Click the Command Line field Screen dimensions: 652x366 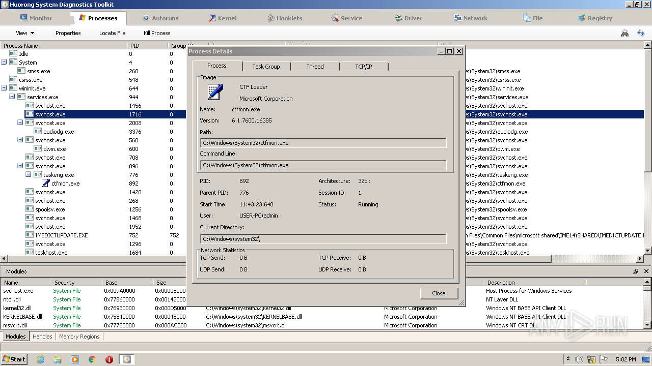(x=323, y=165)
